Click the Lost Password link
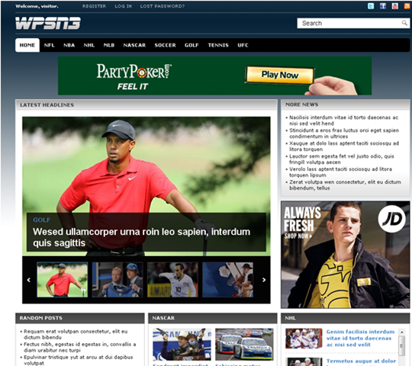This screenshot has height=366, width=412. point(162,6)
